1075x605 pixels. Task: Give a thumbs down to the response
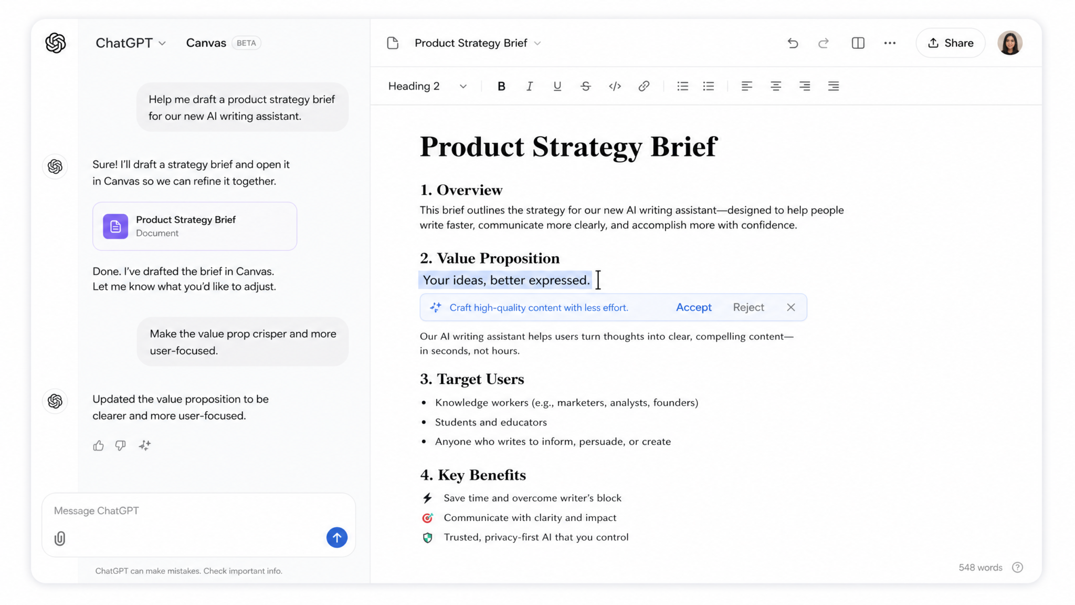pyautogui.click(x=121, y=446)
